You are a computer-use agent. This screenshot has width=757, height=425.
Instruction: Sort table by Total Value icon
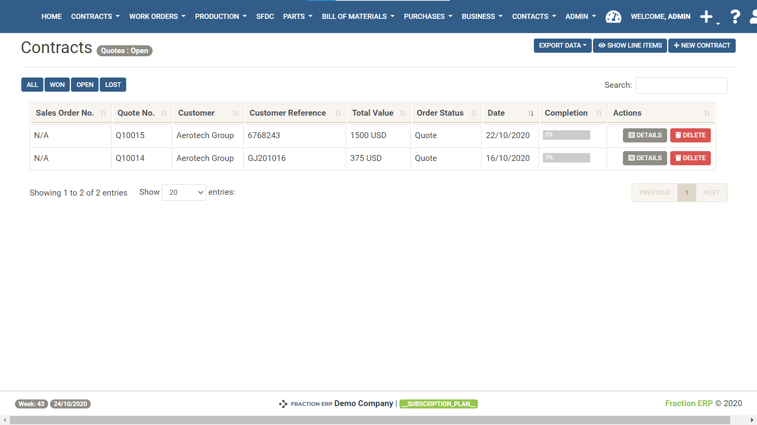[403, 113]
